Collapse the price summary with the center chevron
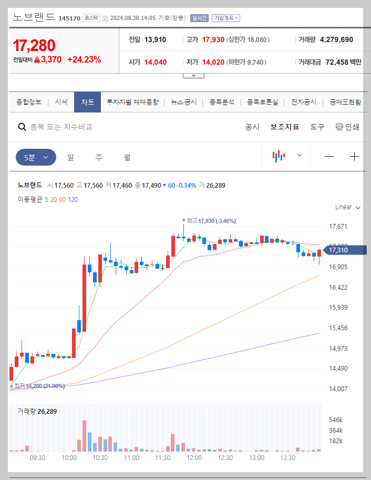Image resolution: width=371 pixels, height=480 pixels. pyautogui.click(x=193, y=74)
